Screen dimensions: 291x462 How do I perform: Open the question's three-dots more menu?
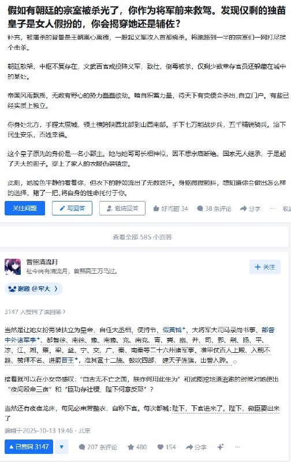click(x=273, y=208)
